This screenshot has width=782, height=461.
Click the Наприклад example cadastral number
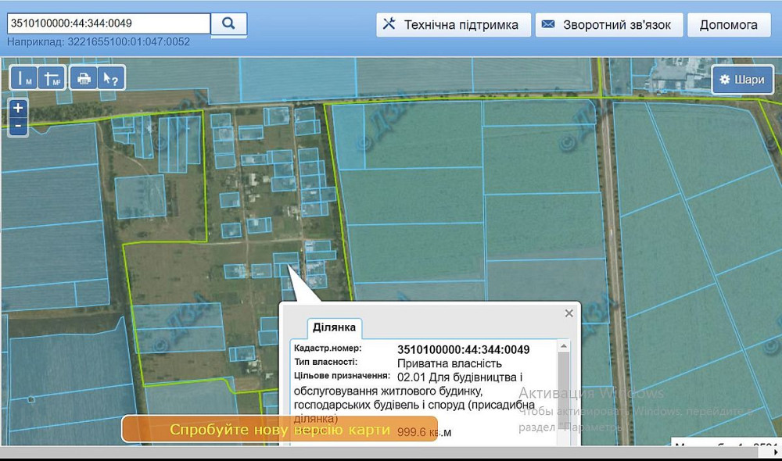click(130, 41)
